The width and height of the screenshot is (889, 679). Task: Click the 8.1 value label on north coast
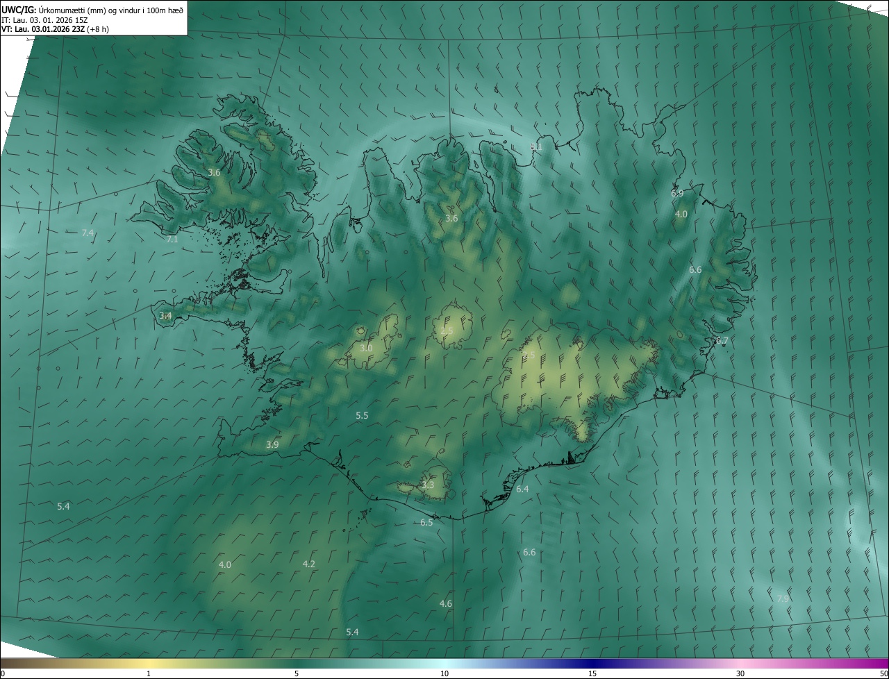pos(536,147)
